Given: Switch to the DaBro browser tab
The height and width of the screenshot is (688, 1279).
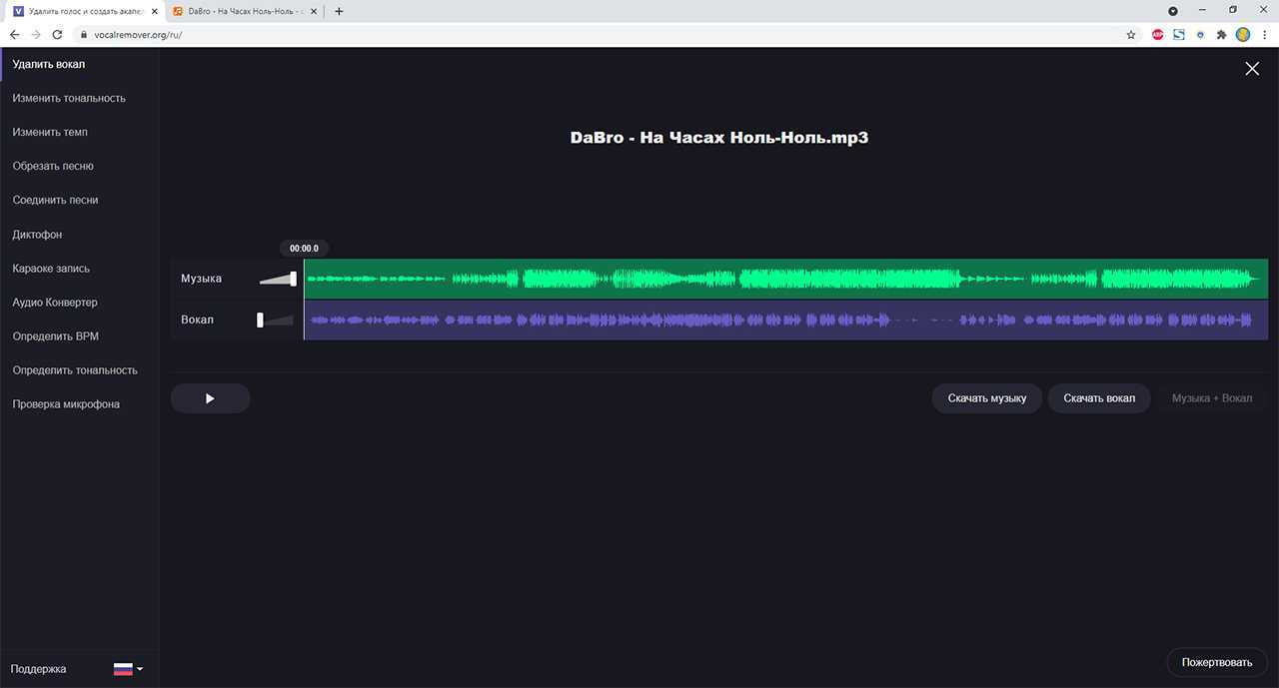Looking at the screenshot, I should click(243, 11).
